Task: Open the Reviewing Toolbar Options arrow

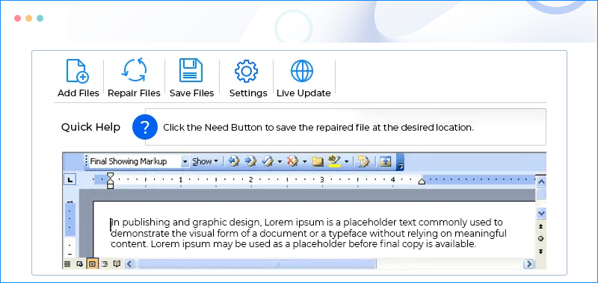Action: (x=400, y=162)
